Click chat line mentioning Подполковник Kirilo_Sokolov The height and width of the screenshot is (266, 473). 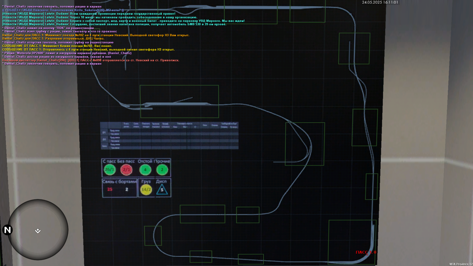point(63,10)
